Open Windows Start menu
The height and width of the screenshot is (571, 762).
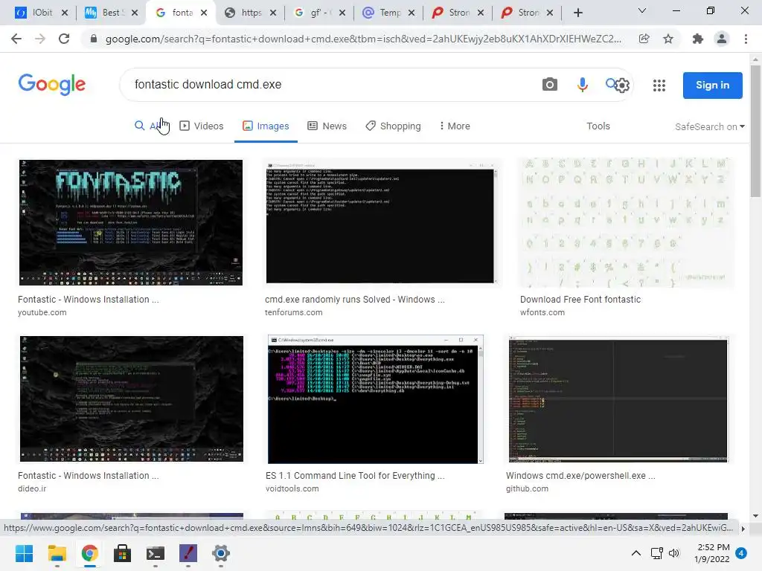24,553
